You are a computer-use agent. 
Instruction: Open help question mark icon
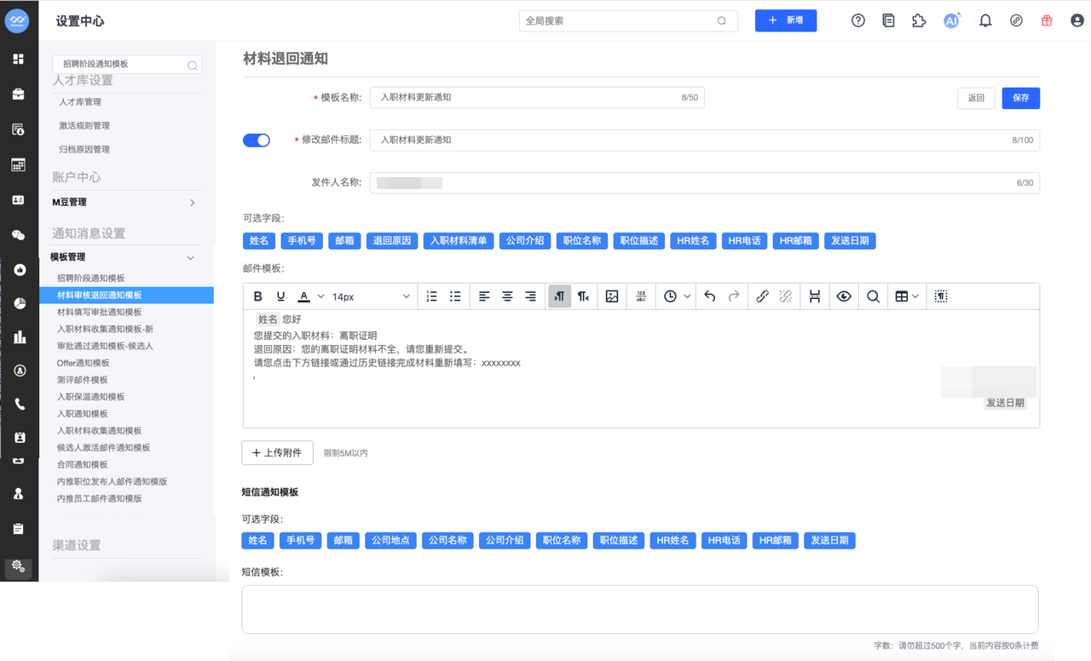tap(858, 20)
